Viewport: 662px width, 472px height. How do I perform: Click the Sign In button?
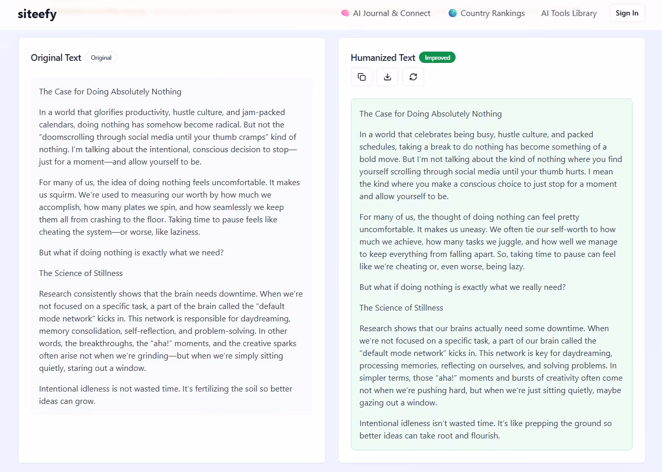627,13
